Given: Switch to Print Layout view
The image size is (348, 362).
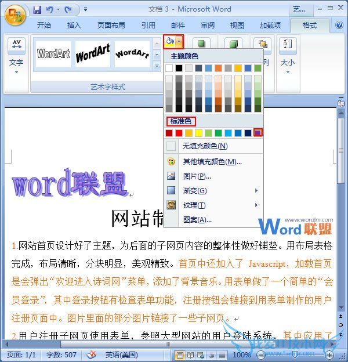Looking at the screenshot, I should 180,355.
